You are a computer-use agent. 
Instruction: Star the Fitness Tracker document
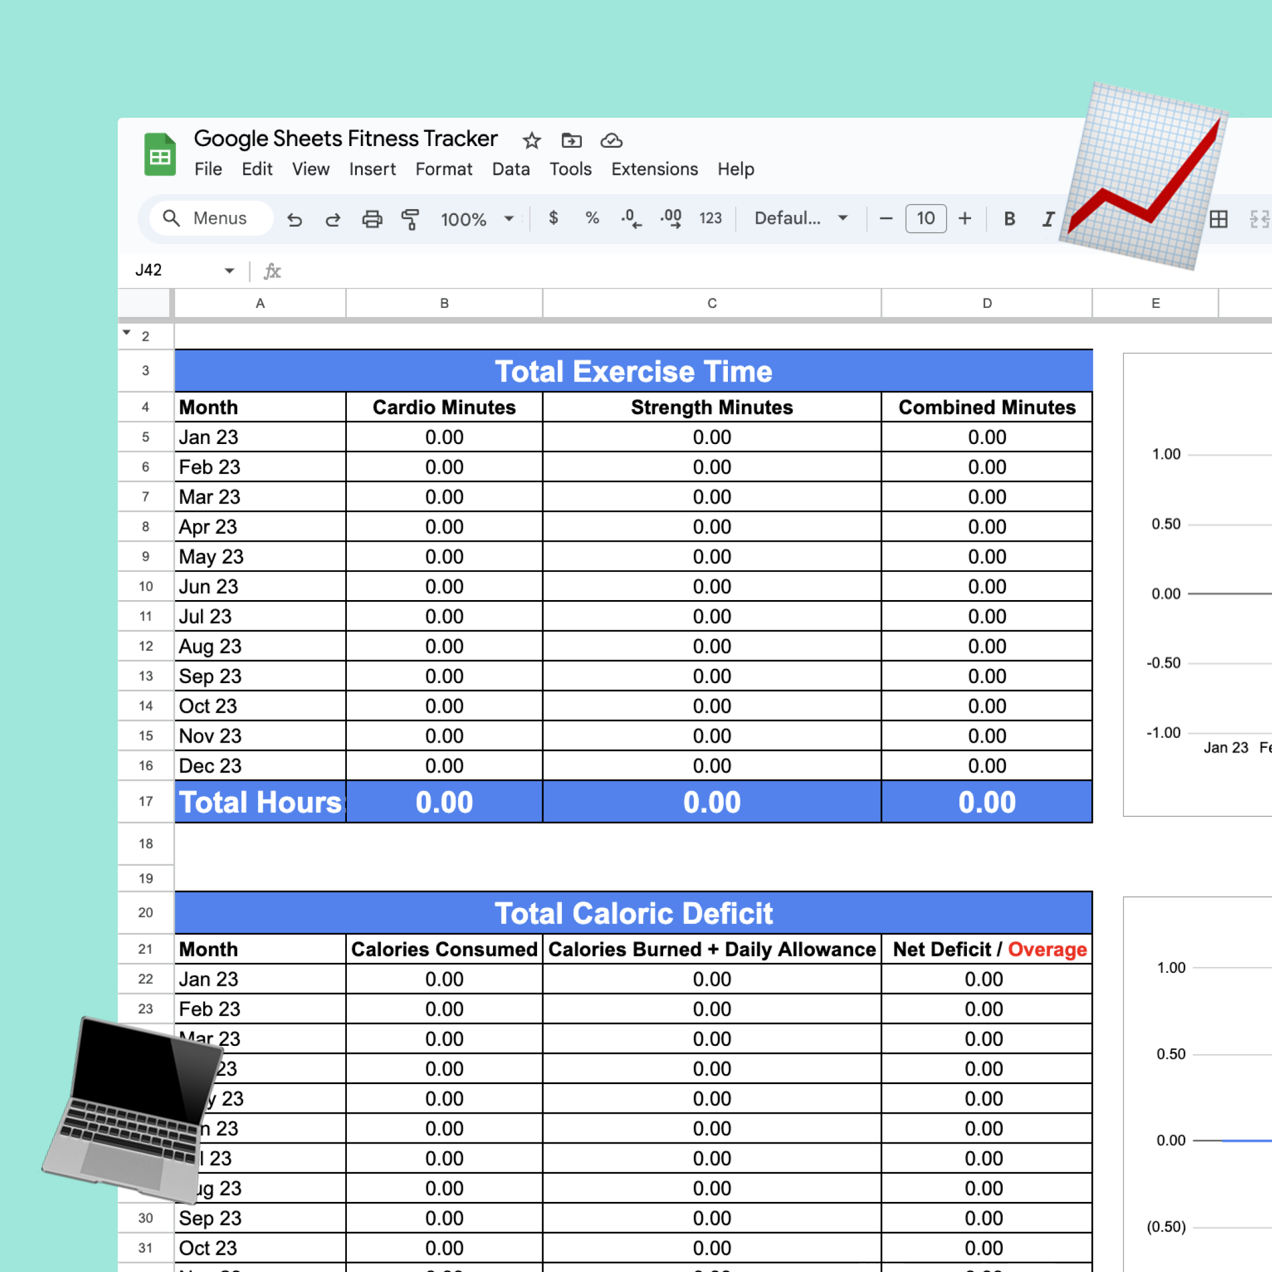click(531, 140)
